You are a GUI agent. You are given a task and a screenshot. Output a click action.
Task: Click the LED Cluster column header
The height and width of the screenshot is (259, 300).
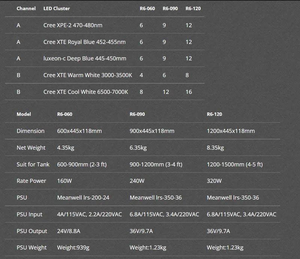[57, 8]
